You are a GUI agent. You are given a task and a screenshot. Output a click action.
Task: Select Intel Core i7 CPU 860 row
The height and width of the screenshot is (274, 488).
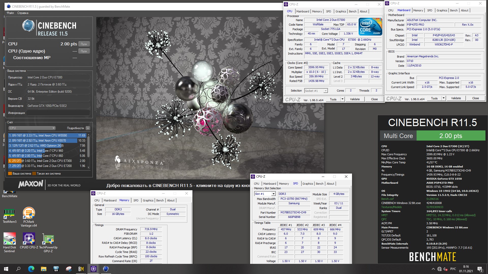tap(47, 156)
